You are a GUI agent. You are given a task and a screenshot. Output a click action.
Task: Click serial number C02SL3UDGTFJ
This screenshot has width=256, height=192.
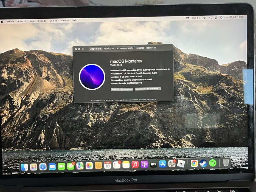[x=134, y=83]
